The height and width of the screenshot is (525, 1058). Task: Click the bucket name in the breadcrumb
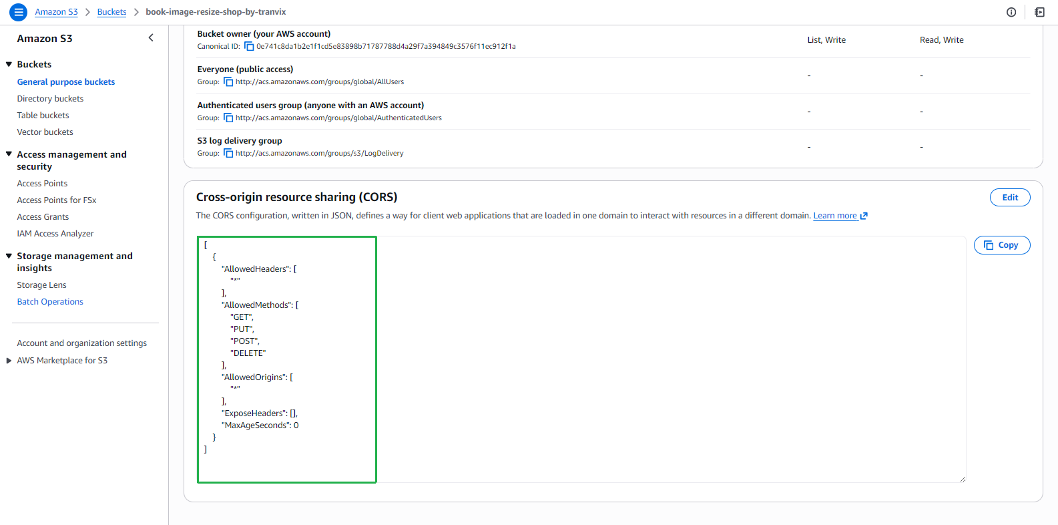coord(216,12)
